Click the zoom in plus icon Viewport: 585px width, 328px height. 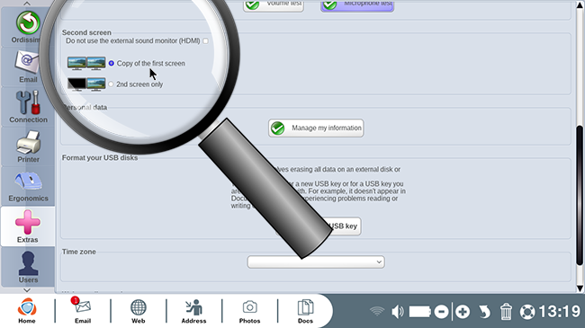click(x=463, y=312)
